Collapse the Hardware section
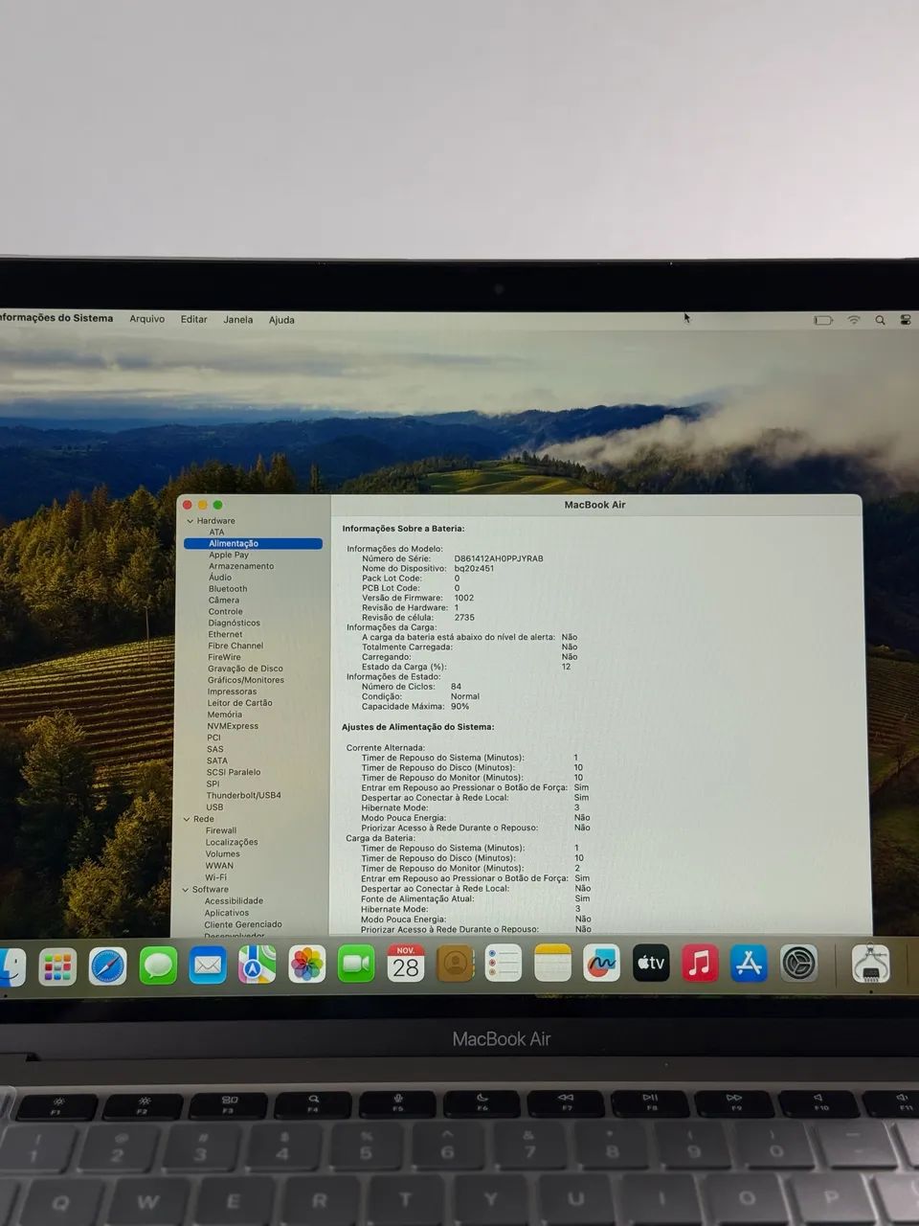This screenshot has width=919, height=1226. click(191, 520)
